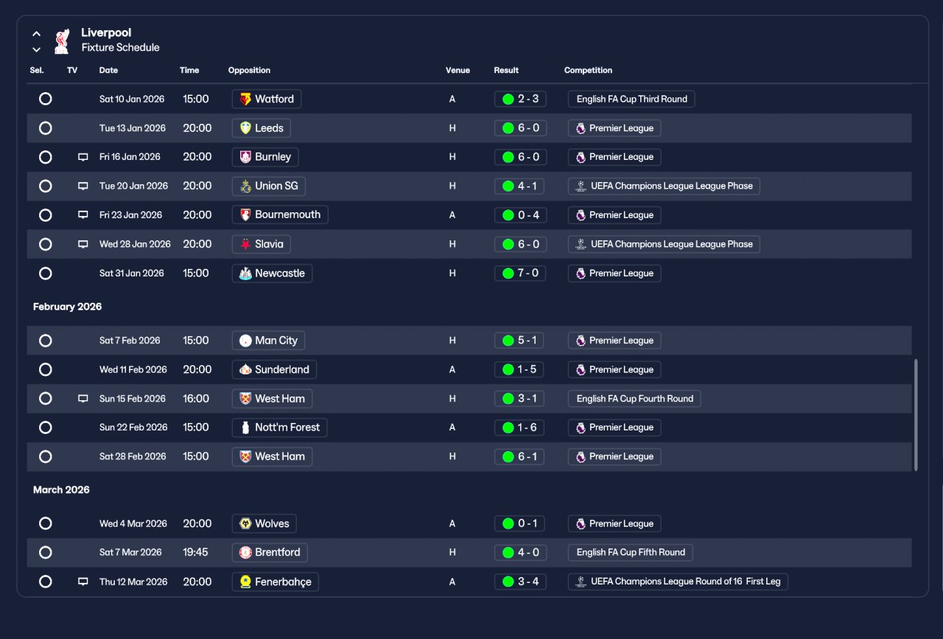Click the Newcastle club badge
The width and height of the screenshot is (943, 639).
[x=245, y=273]
